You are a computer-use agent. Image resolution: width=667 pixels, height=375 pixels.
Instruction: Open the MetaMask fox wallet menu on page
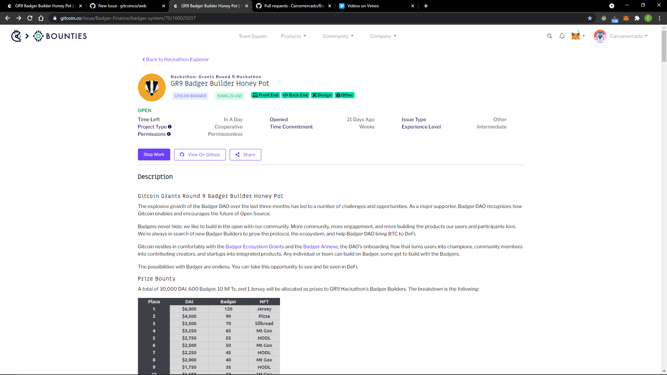578,36
